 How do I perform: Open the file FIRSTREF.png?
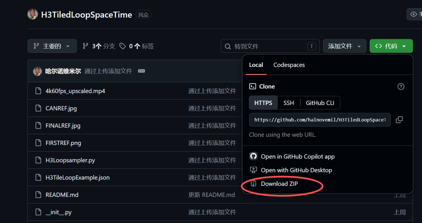[x=63, y=143]
